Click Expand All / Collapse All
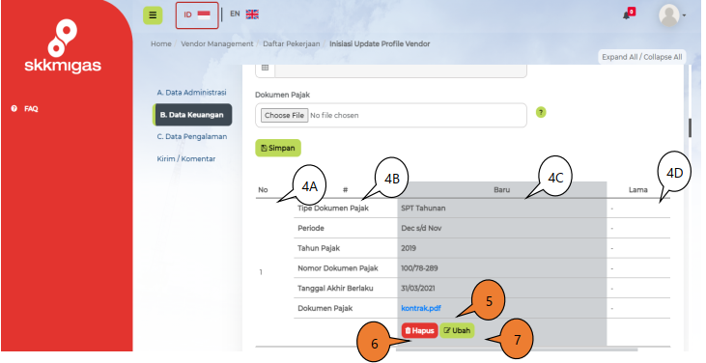 coord(641,57)
